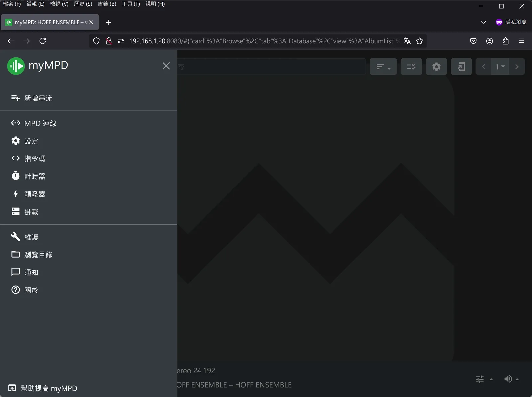Toggle album selection mode button
This screenshot has width=532, height=397.
411,67
